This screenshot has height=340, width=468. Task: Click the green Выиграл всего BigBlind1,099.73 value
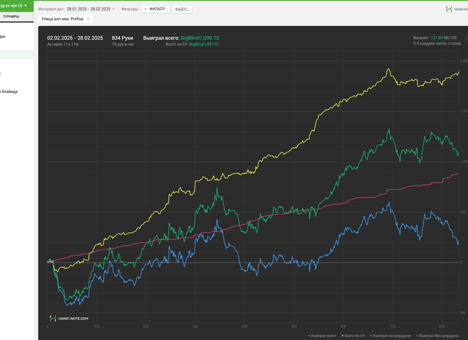(x=200, y=38)
